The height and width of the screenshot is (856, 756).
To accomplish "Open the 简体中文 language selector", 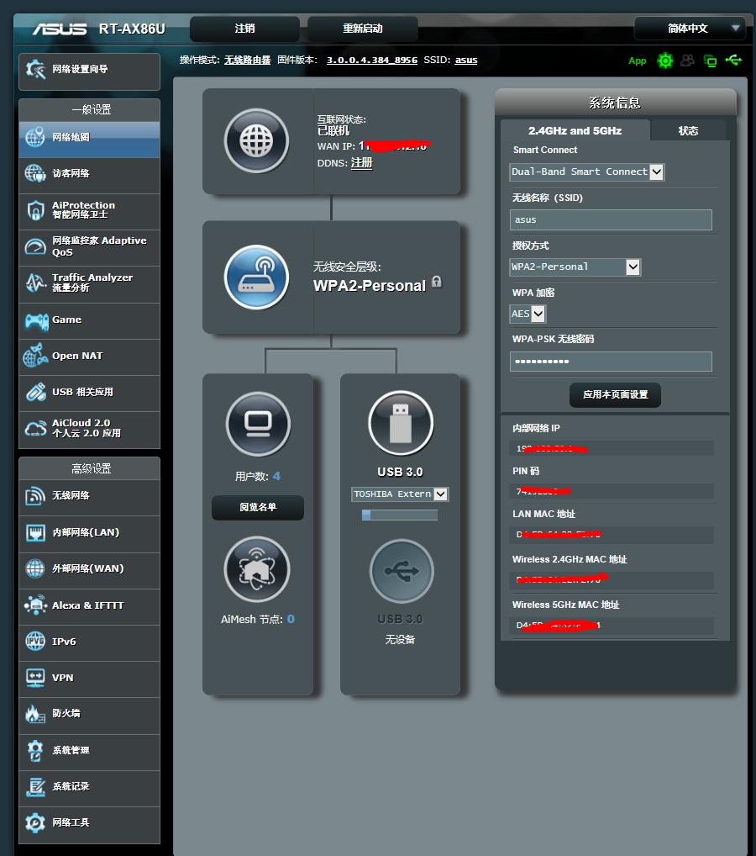I will [689, 29].
